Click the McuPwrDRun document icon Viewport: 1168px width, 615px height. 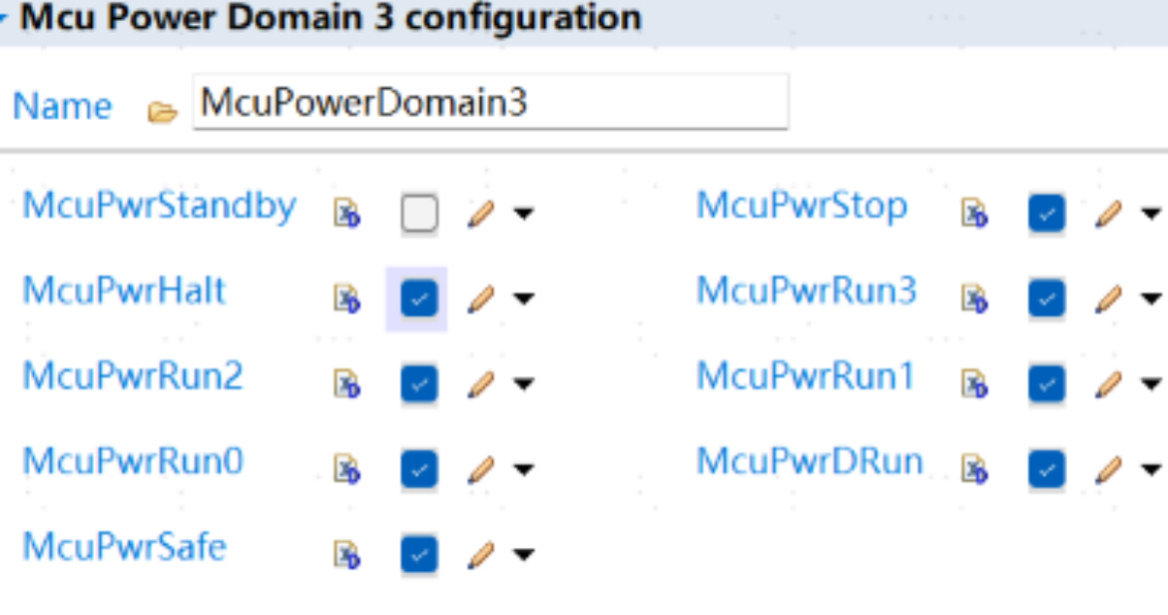click(x=975, y=470)
